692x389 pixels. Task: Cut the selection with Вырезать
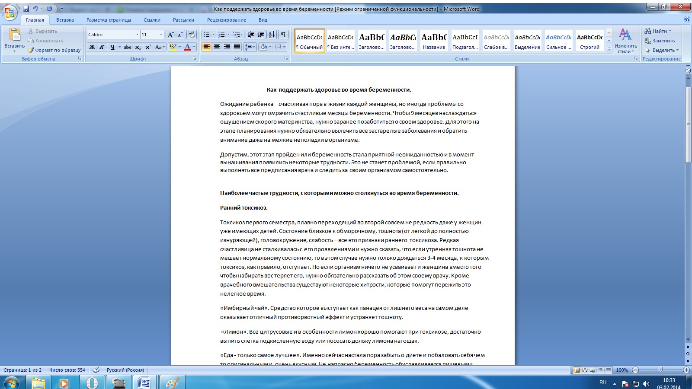(x=42, y=31)
